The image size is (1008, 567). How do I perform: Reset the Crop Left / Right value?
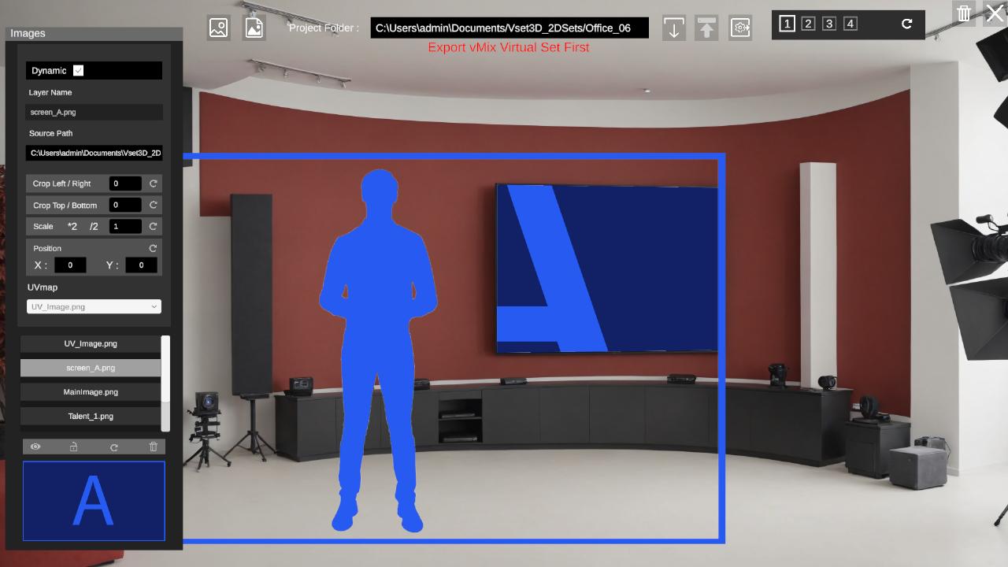pos(154,183)
